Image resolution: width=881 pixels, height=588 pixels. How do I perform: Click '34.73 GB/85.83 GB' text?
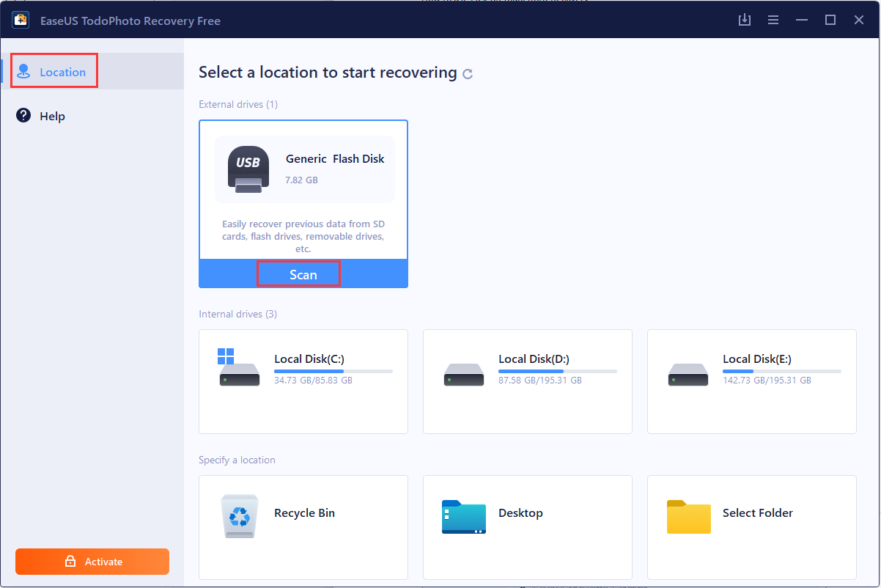click(x=313, y=381)
